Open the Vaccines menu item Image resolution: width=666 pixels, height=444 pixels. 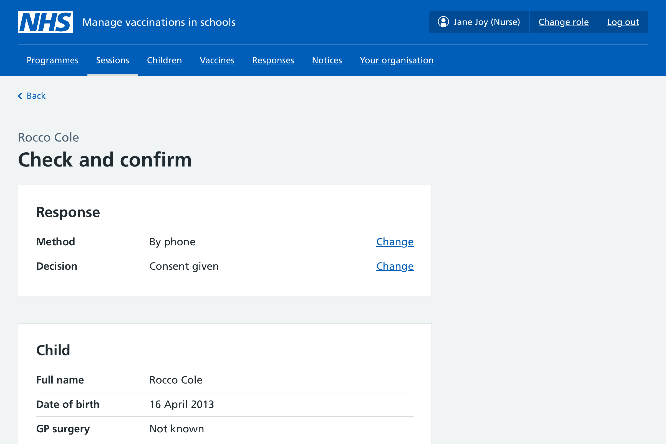click(216, 60)
